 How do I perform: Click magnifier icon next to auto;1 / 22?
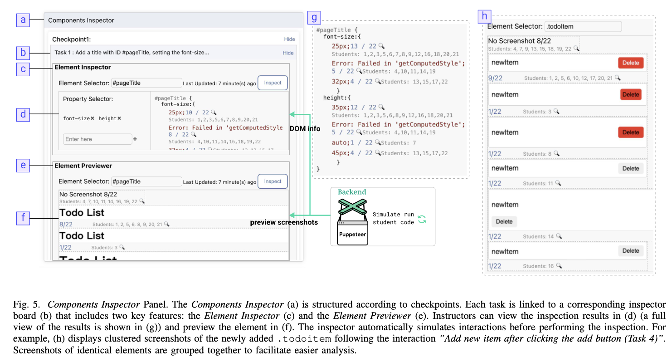(378, 142)
